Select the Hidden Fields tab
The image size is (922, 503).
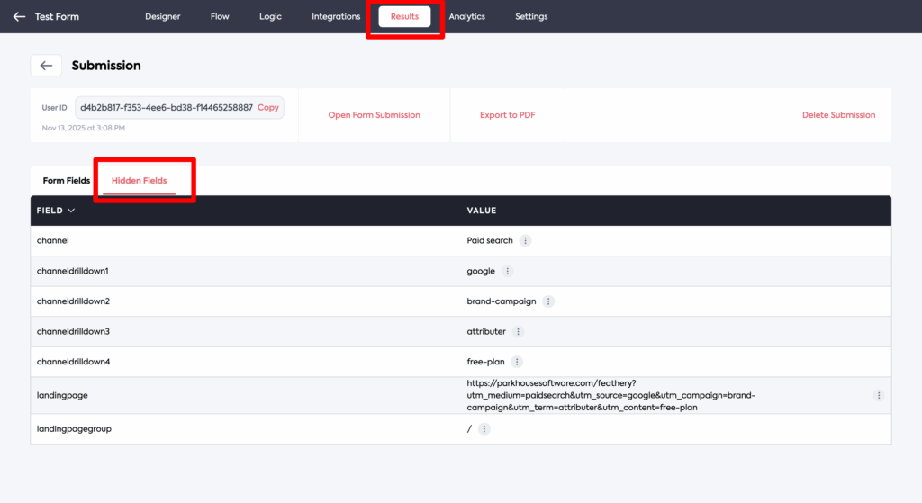pyautogui.click(x=139, y=181)
